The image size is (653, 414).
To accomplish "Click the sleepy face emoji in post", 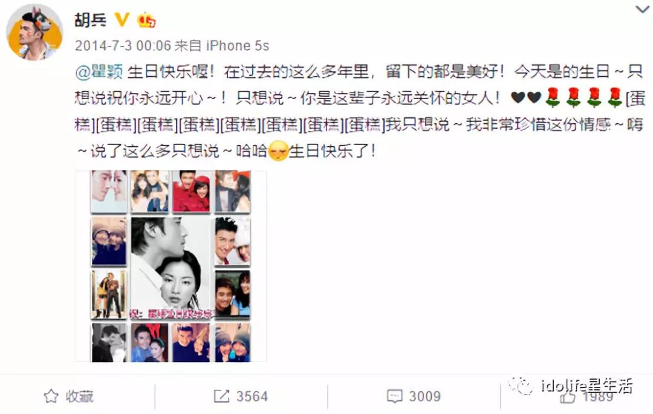I will coord(278,150).
